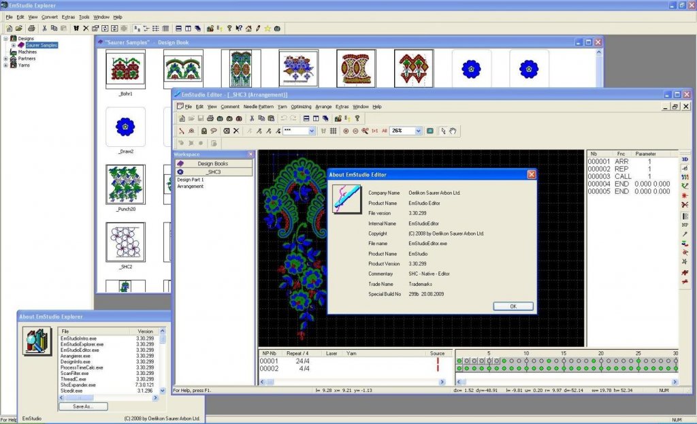The image size is (697, 424).
Task: Click the print icon in Explorer toolbar
Action: click(31, 29)
